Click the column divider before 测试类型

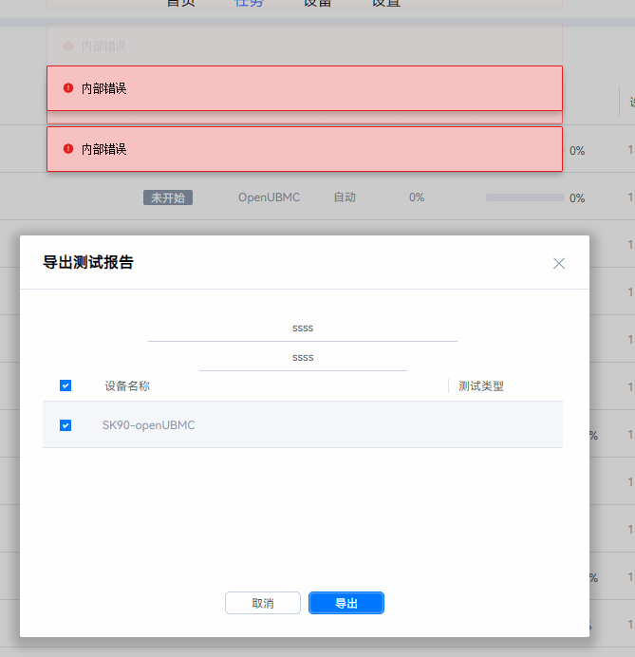pos(449,385)
